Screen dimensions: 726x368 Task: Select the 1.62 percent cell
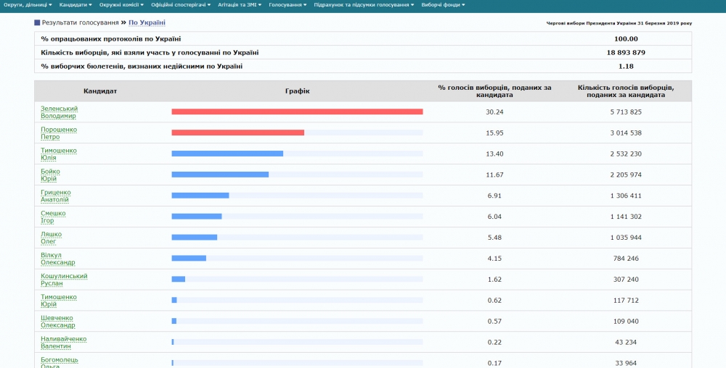494,280
